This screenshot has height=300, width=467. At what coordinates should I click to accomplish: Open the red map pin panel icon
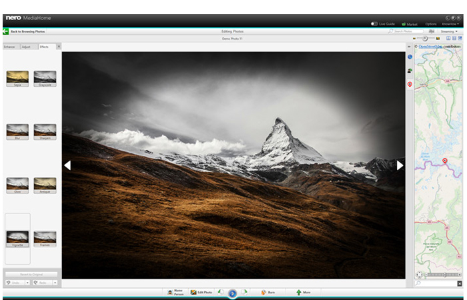coord(410,85)
